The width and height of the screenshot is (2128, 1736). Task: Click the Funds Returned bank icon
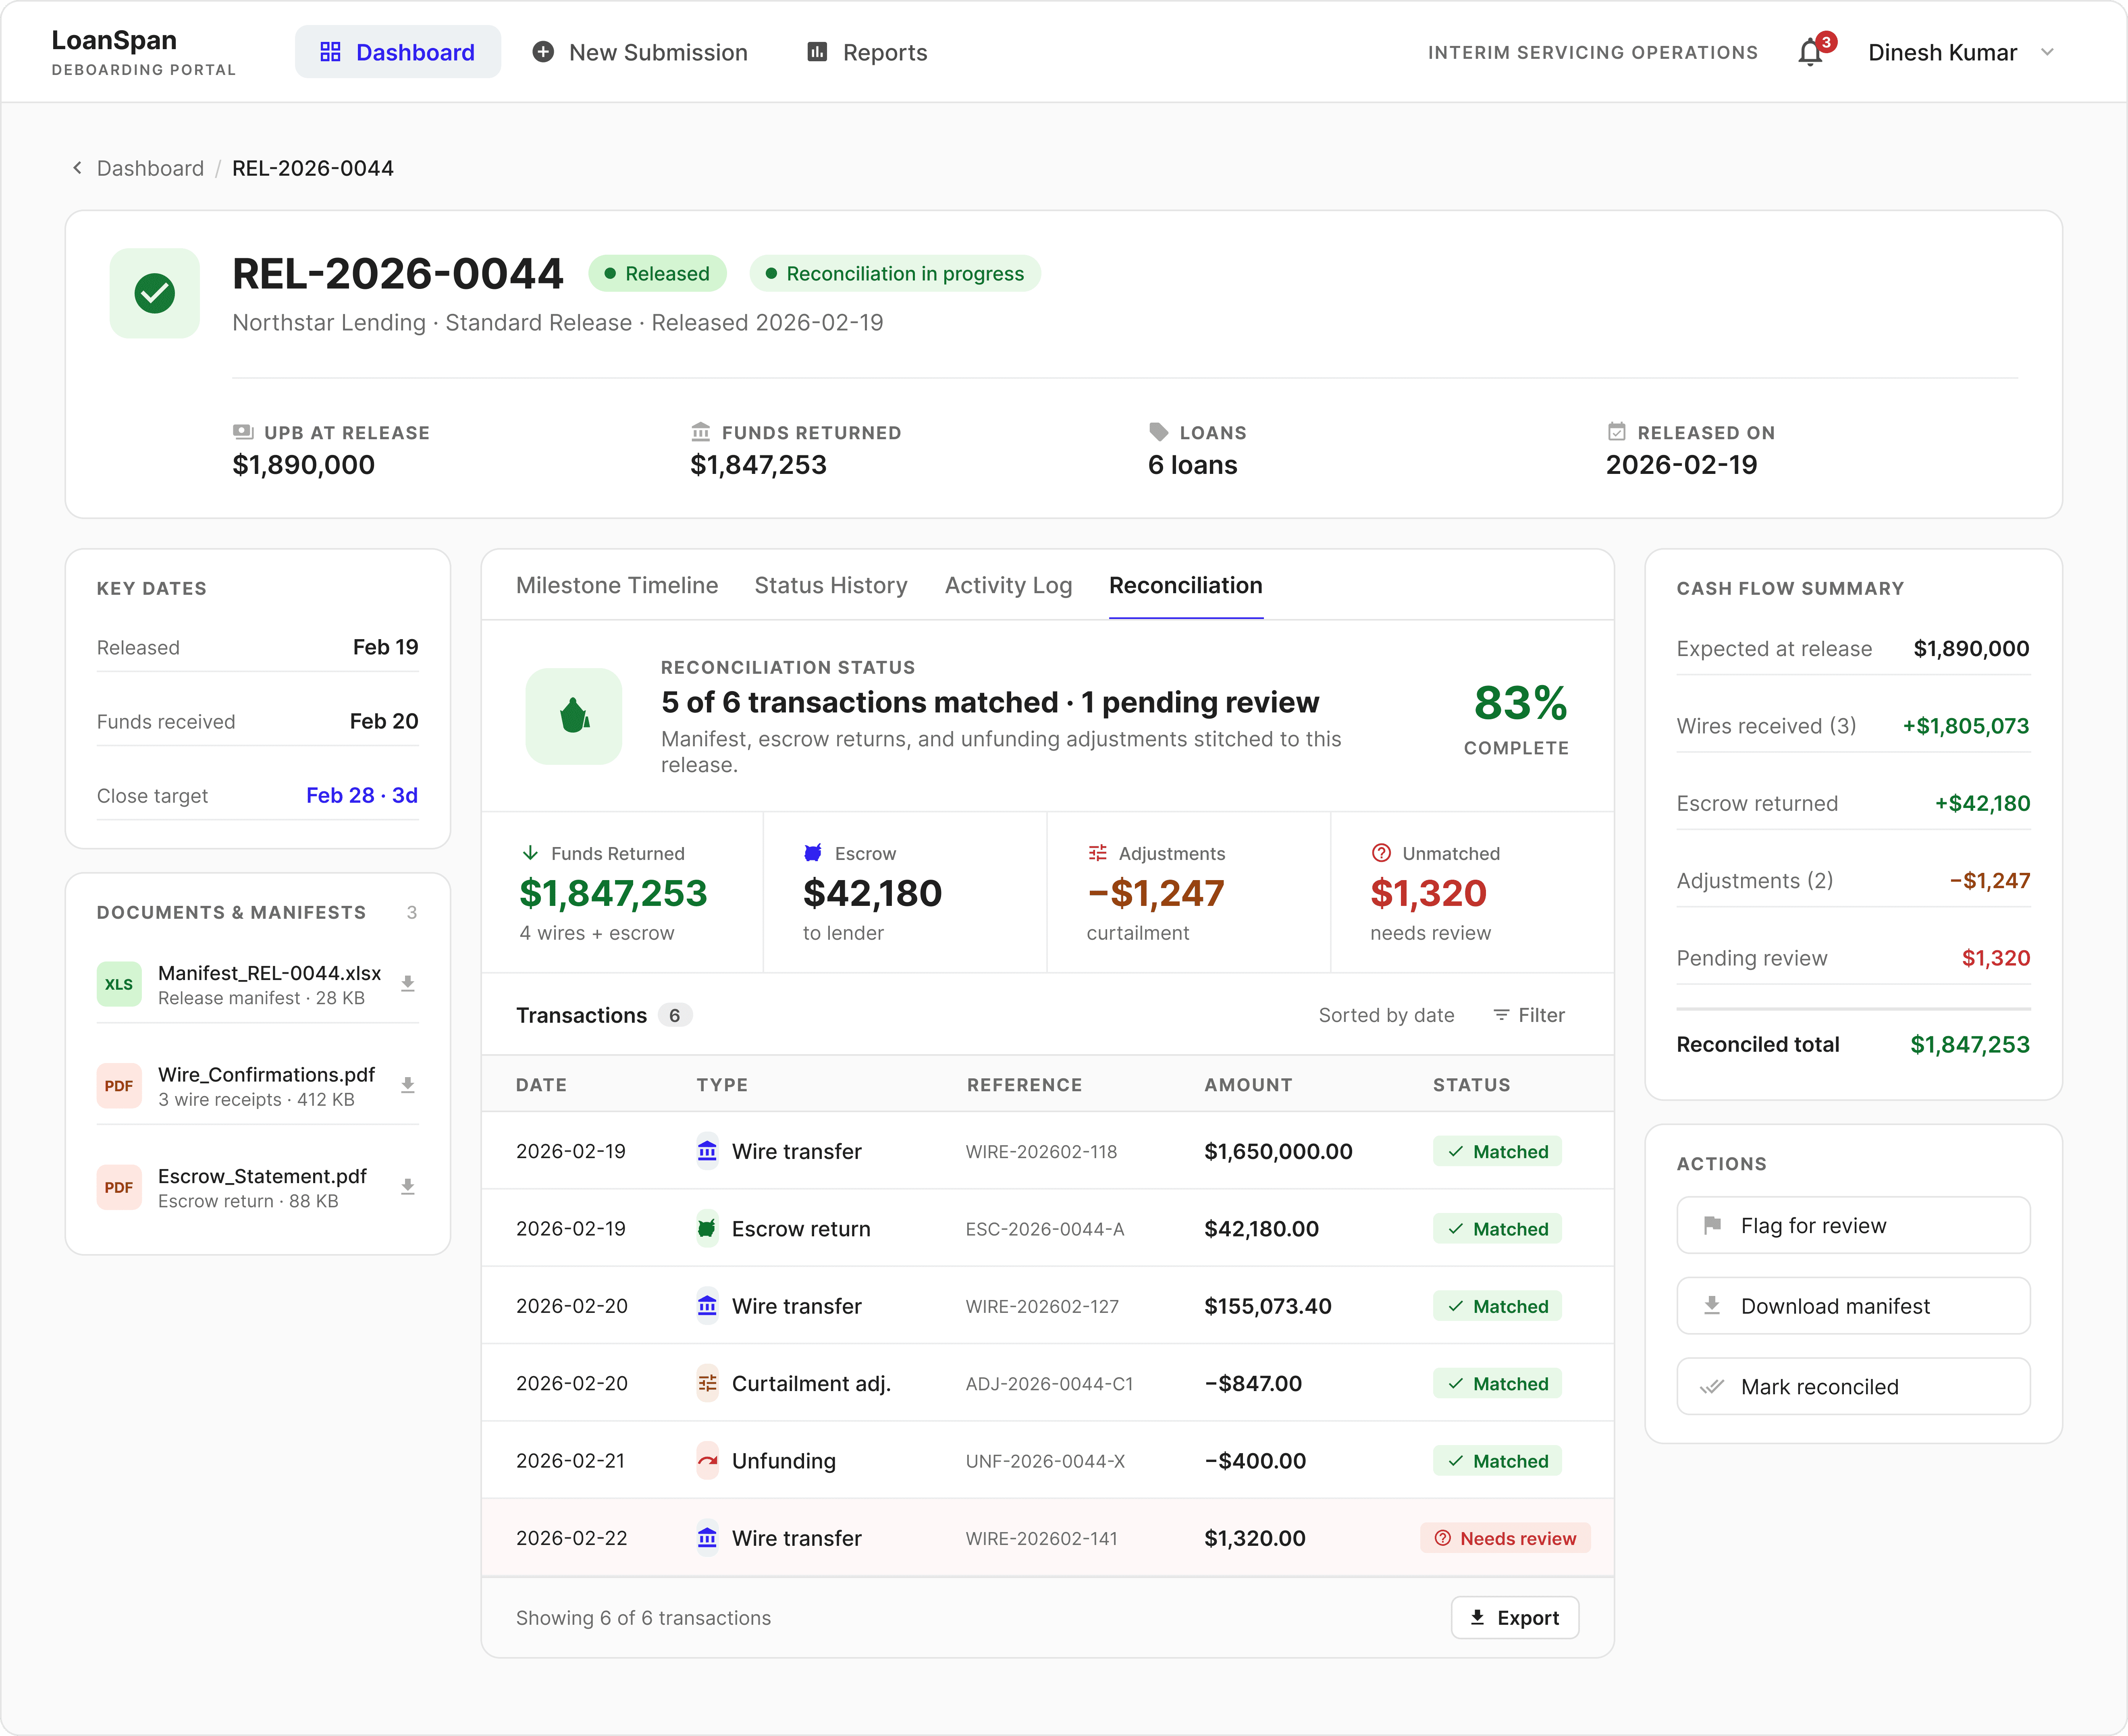701,432
